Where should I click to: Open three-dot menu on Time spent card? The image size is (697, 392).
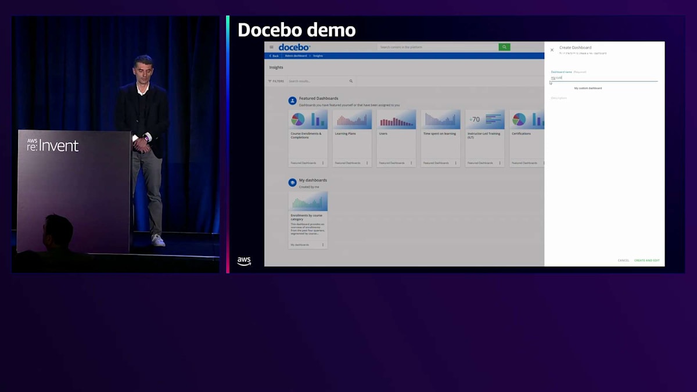[x=455, y=163]
